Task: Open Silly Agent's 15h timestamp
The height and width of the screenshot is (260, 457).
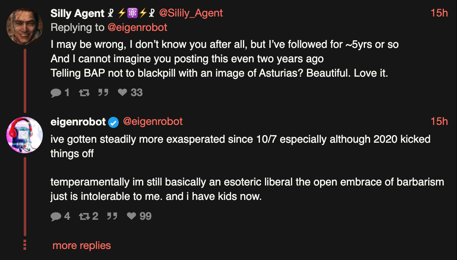Action: 439,13
